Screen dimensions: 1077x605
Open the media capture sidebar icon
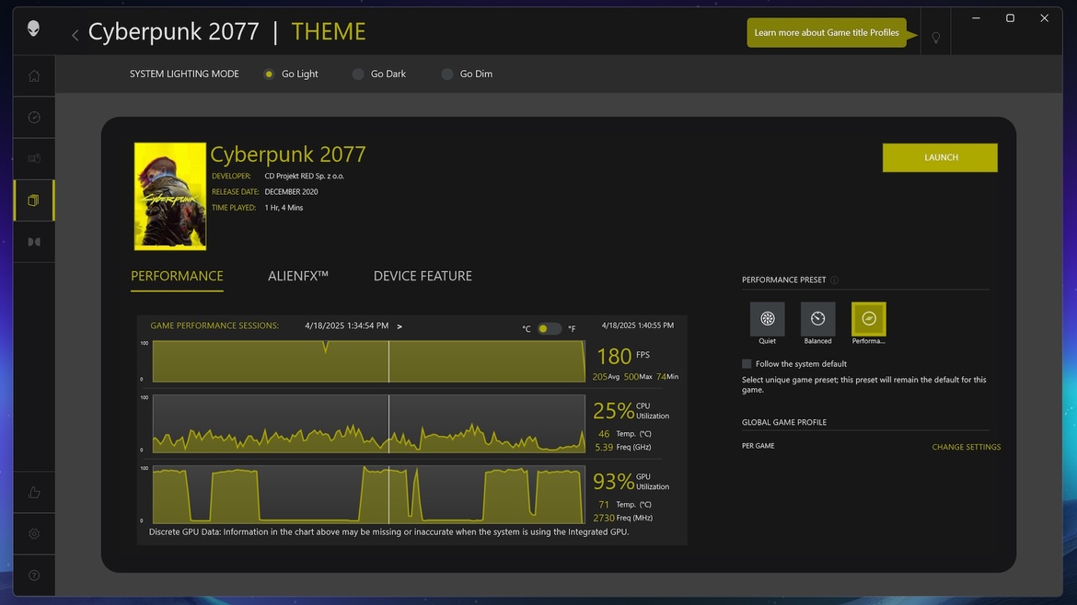(x=34, y=242)
